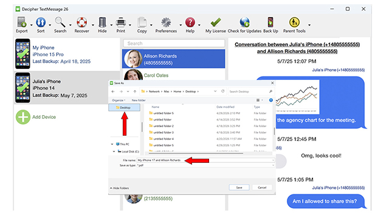Open the Parent Tools dropdown arrow

[309, 25]
